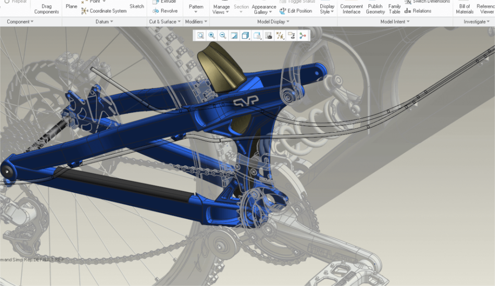Image resolution: width=495 pixels, height=286 pixels.
Task: Open the Appearance Gallery dropdown
Action: [264, 9]
